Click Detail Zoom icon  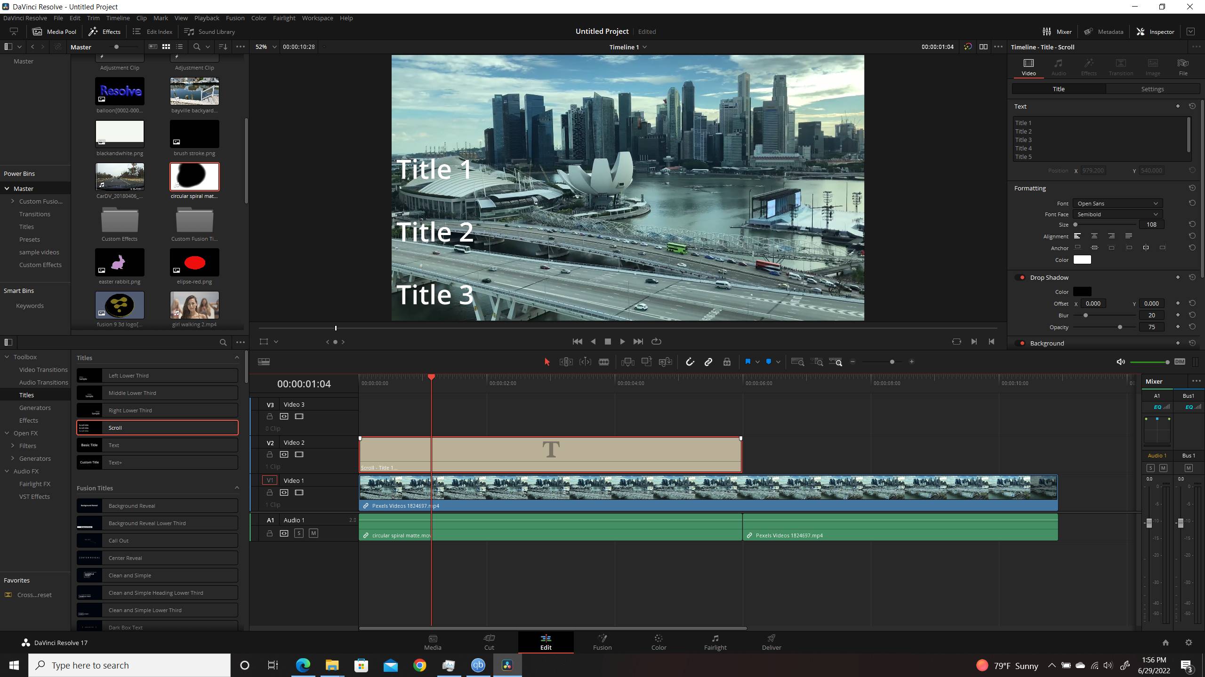pyautogui.click(x=817, y=362)
